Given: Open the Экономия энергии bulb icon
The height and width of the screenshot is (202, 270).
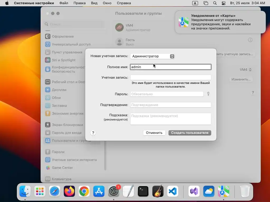Looking at the screenshot, I should [x=48, y=114].
